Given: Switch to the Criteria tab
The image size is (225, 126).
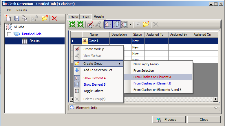Looking at the screenshot, I should 73,17.
